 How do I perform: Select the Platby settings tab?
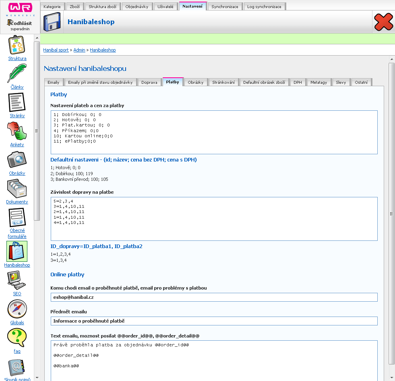[173, 82]
